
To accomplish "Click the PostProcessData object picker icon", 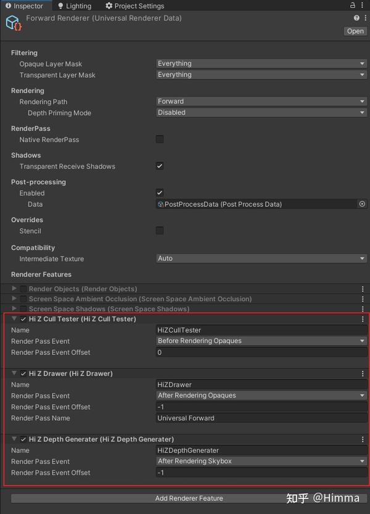I will pyautogui.click(x=362, y=204).
